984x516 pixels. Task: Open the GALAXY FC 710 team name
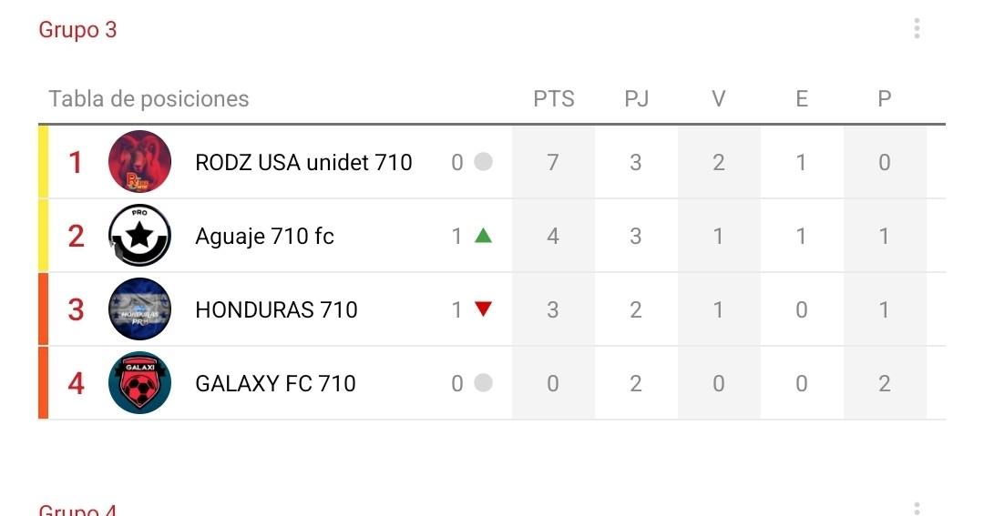[275, 384]
